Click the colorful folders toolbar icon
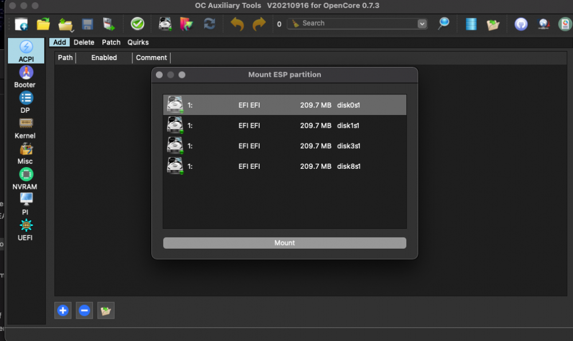Screen dimensions: 573x341 pyautogui.click(x=186, y=24)
